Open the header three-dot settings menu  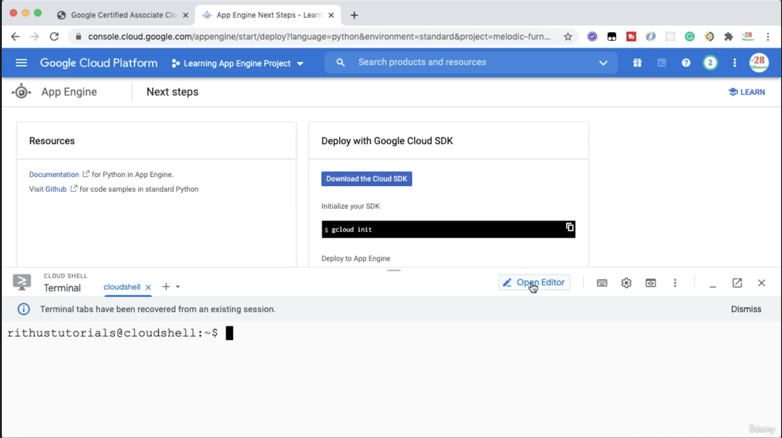(735, 63)
